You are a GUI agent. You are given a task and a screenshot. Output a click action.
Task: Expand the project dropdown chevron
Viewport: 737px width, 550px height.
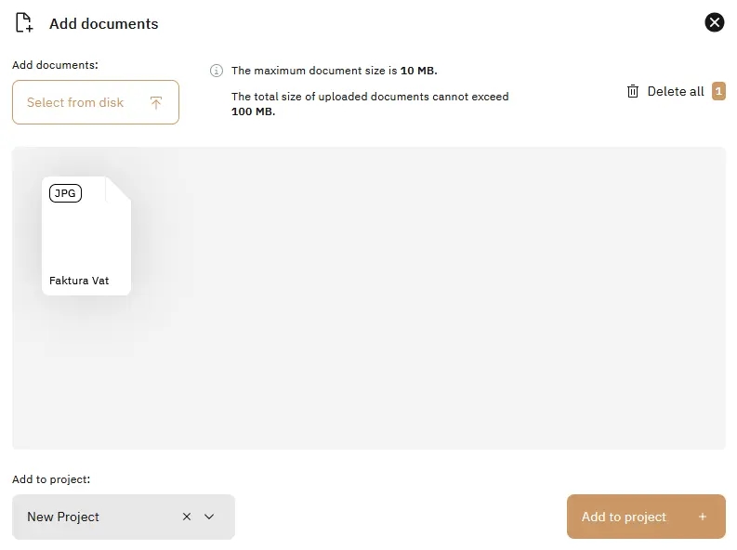(209, 517)
